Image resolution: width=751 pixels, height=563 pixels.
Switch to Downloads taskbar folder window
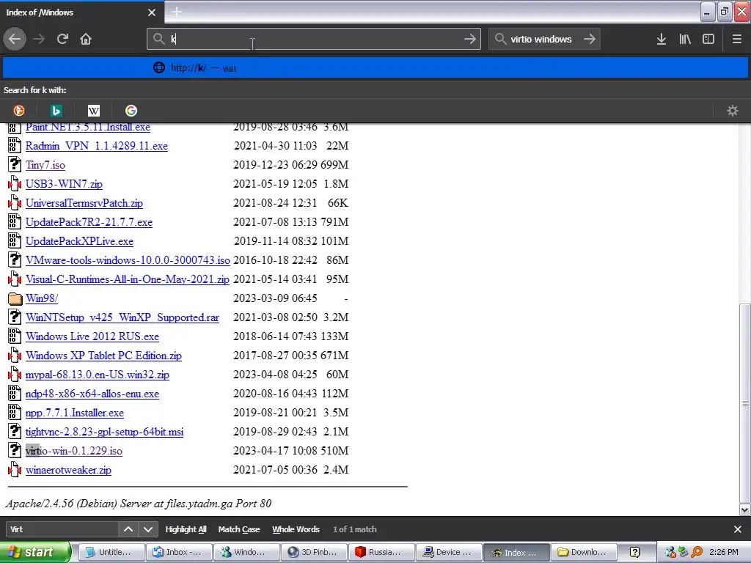pos(584,552)
